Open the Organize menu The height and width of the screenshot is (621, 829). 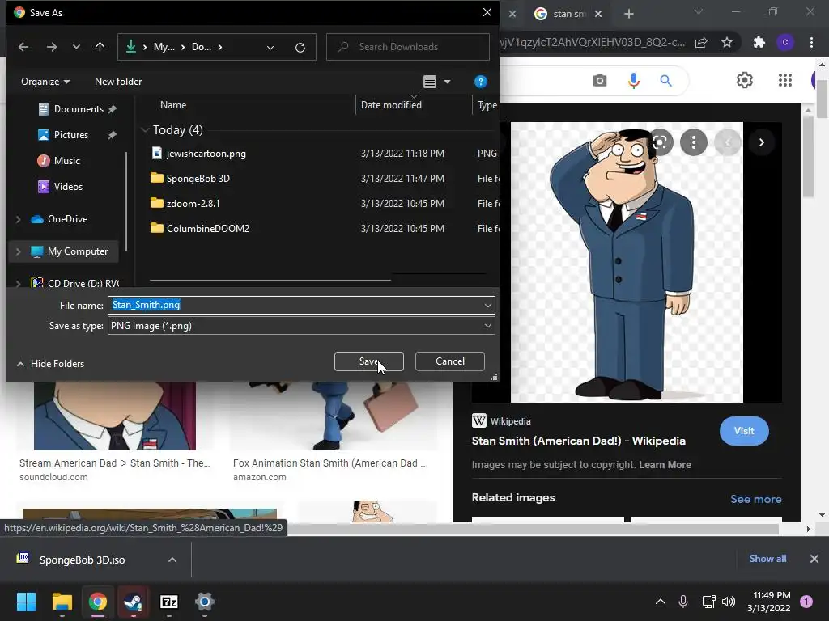45,82
